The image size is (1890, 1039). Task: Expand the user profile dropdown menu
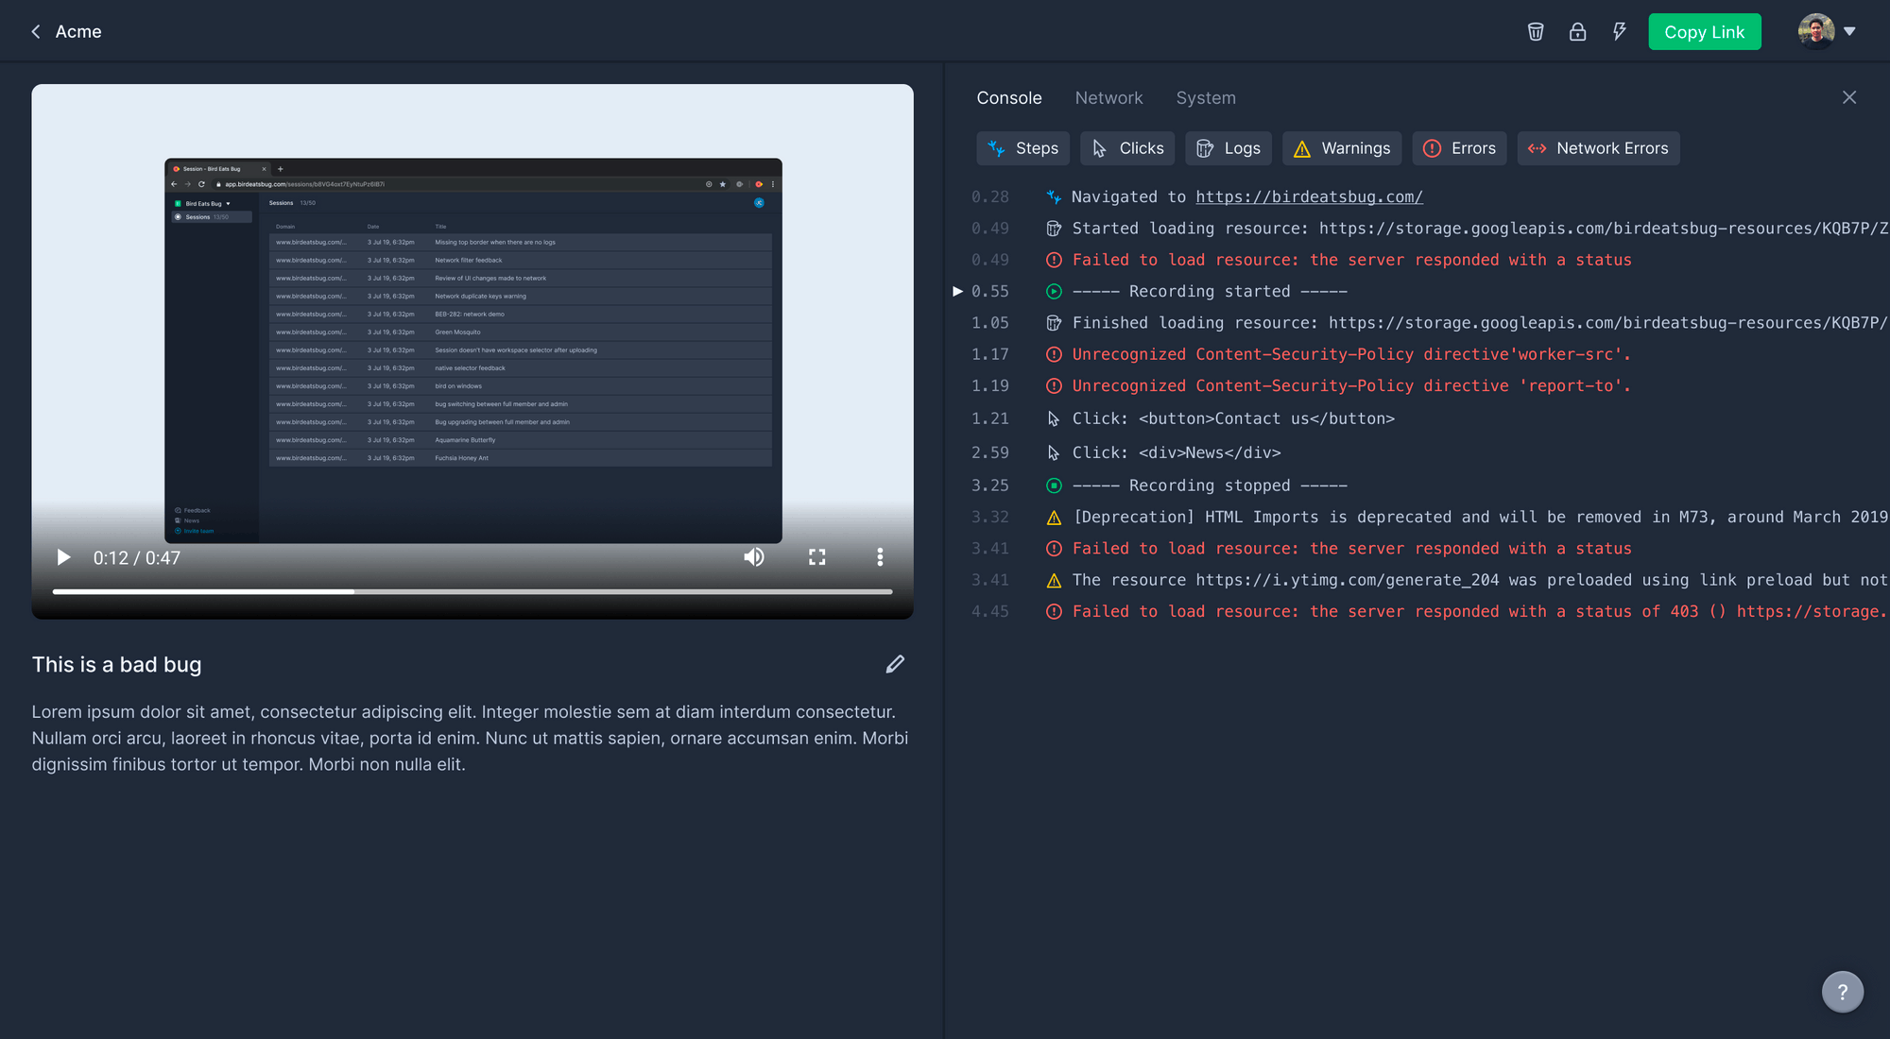(x=1849, y=29)
